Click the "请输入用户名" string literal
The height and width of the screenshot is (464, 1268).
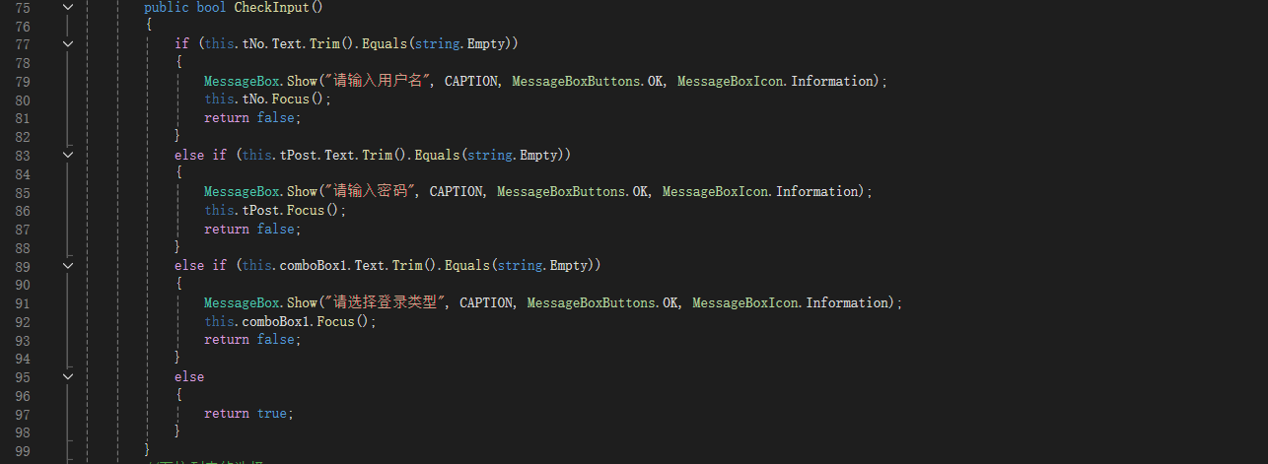click(x=380, y=81)
